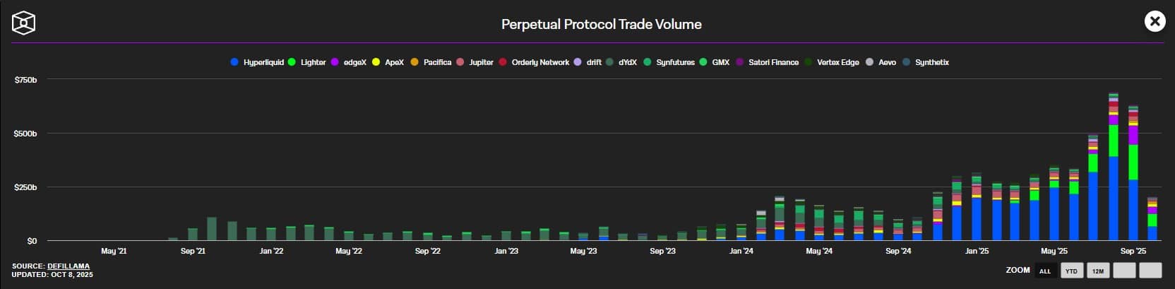Switch zoom to YTD
The width and height of the screenshot is (1175, 289).
(1071, 271)
